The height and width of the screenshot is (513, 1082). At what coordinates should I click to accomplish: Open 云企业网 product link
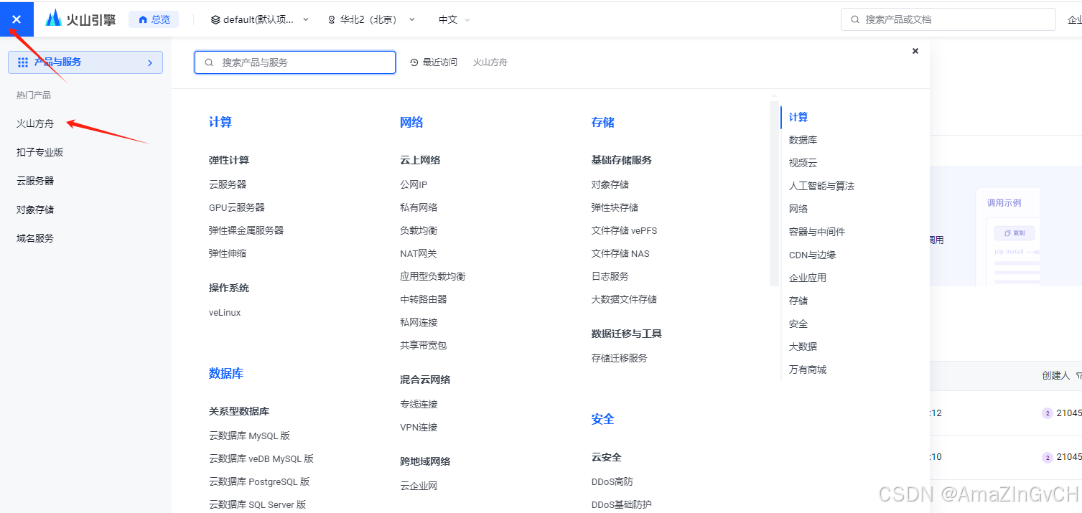(x=419, y=486)
